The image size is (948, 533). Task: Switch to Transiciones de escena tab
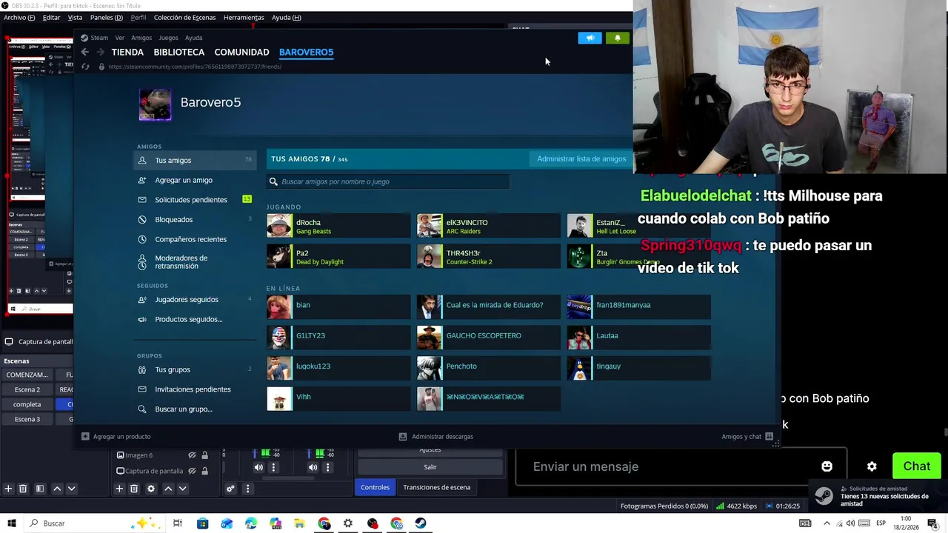pos(436,487)
